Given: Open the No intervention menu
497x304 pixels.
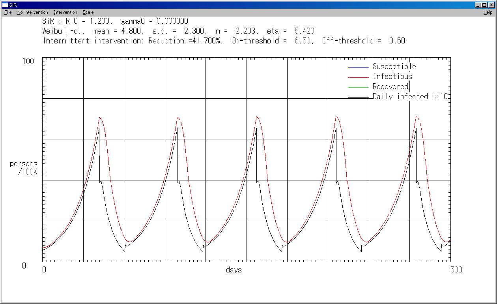Looking at the screenshot, I should pos(33,12).
